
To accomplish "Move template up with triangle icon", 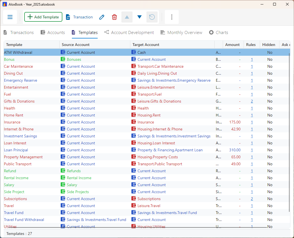I will coord(127,17).
